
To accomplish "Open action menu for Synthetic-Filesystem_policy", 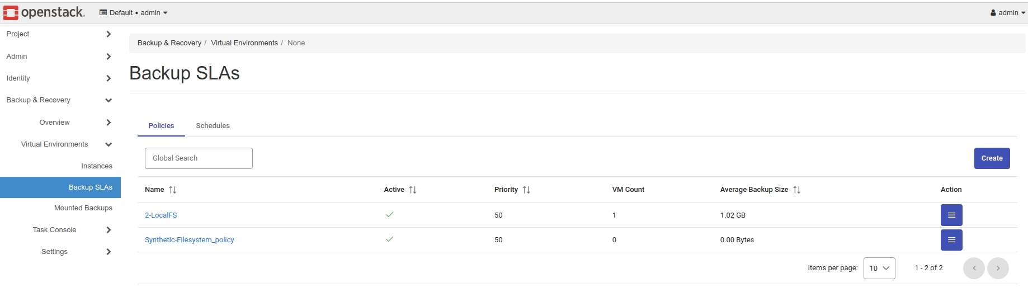I will coord(951,240).
